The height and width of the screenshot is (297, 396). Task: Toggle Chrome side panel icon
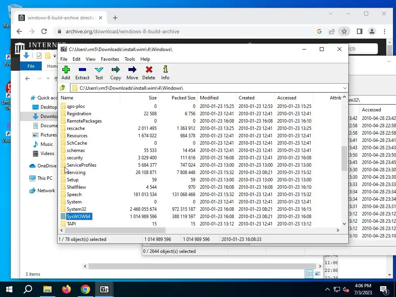(359, 31)
